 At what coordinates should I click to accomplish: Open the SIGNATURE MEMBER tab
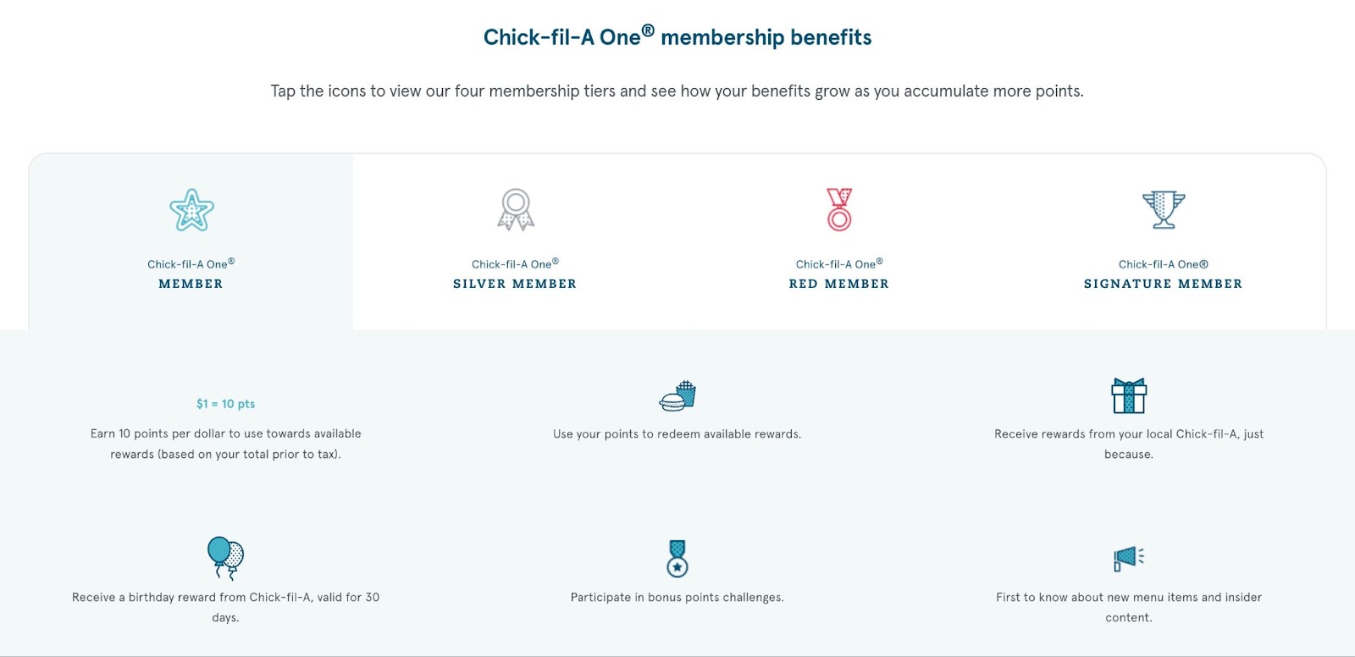(x=1163, y=284)
